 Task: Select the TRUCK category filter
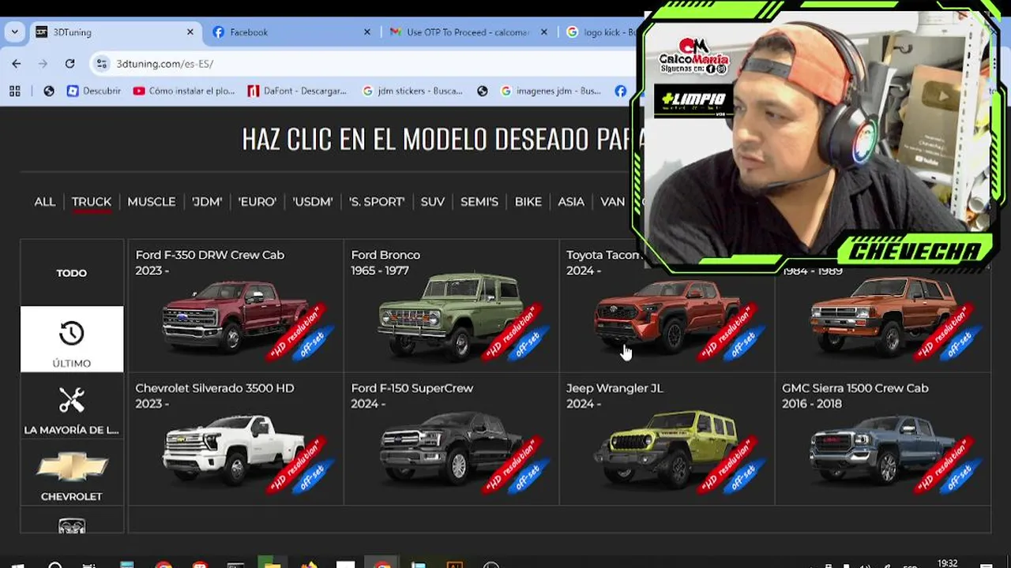point(92,202)
